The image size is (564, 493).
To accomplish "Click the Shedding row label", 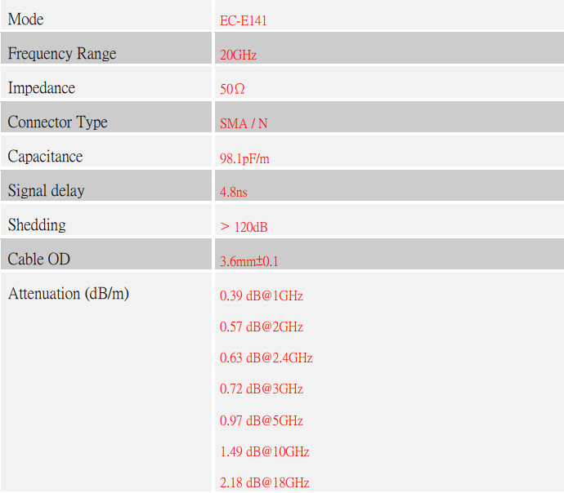I will (37, 225).
